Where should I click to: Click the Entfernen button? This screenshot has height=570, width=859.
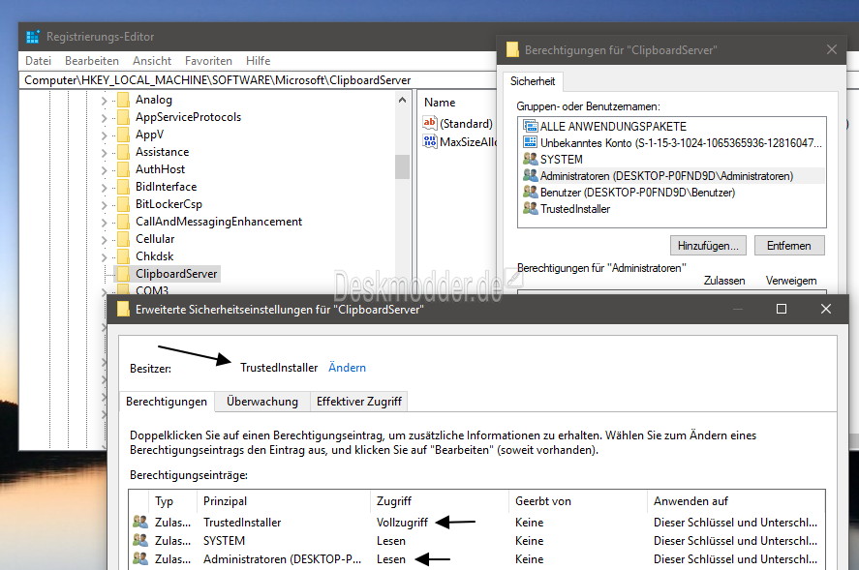click(789, 246)
